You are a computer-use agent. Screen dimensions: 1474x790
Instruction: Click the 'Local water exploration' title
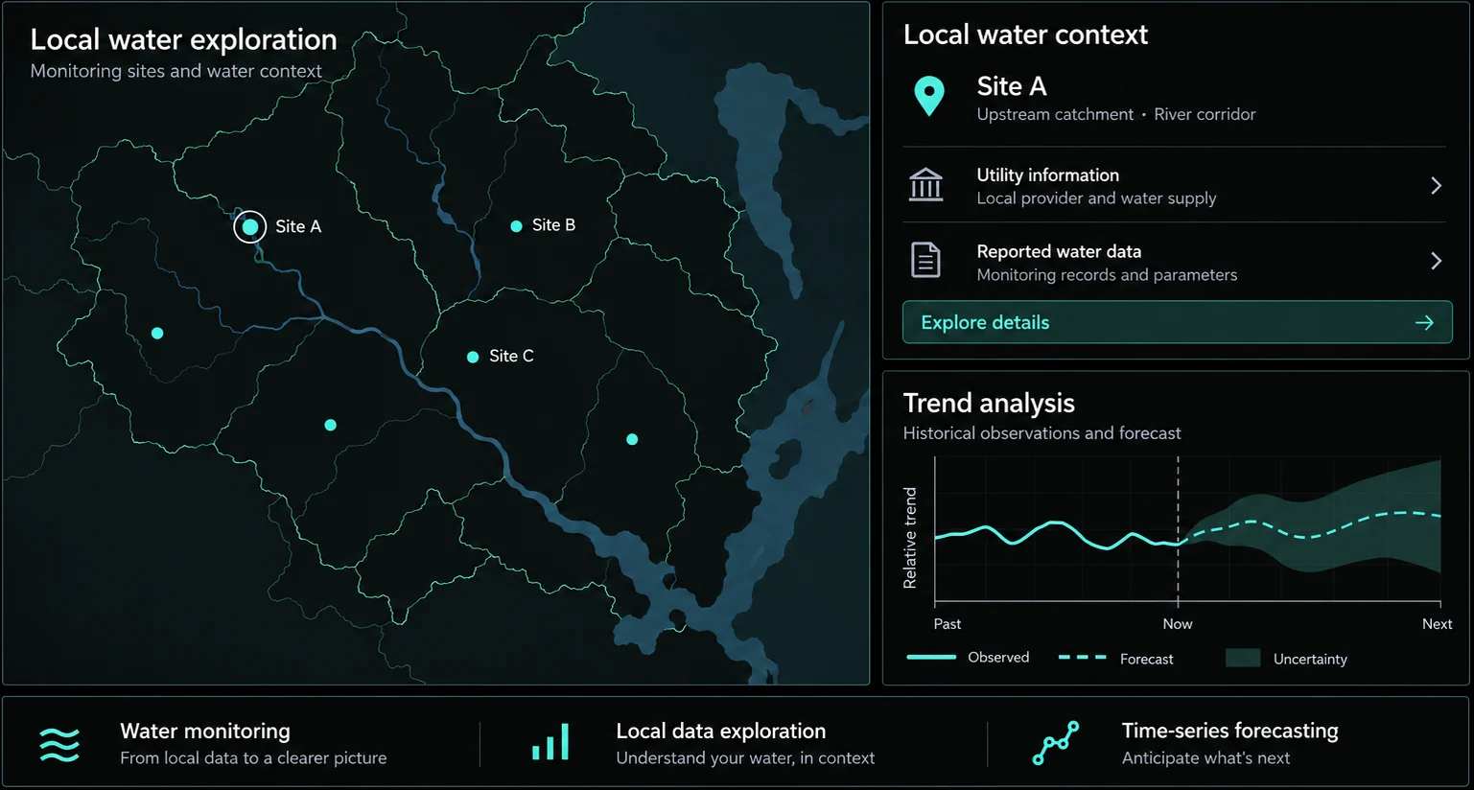coord(183,39)
